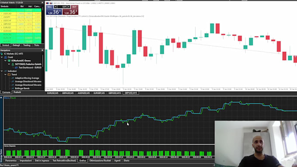Image resolution: width=297 pixels, height=167 pixels.
Task: Select the AUDCAD row in Market Watch
Action: (x=21, y=34)
